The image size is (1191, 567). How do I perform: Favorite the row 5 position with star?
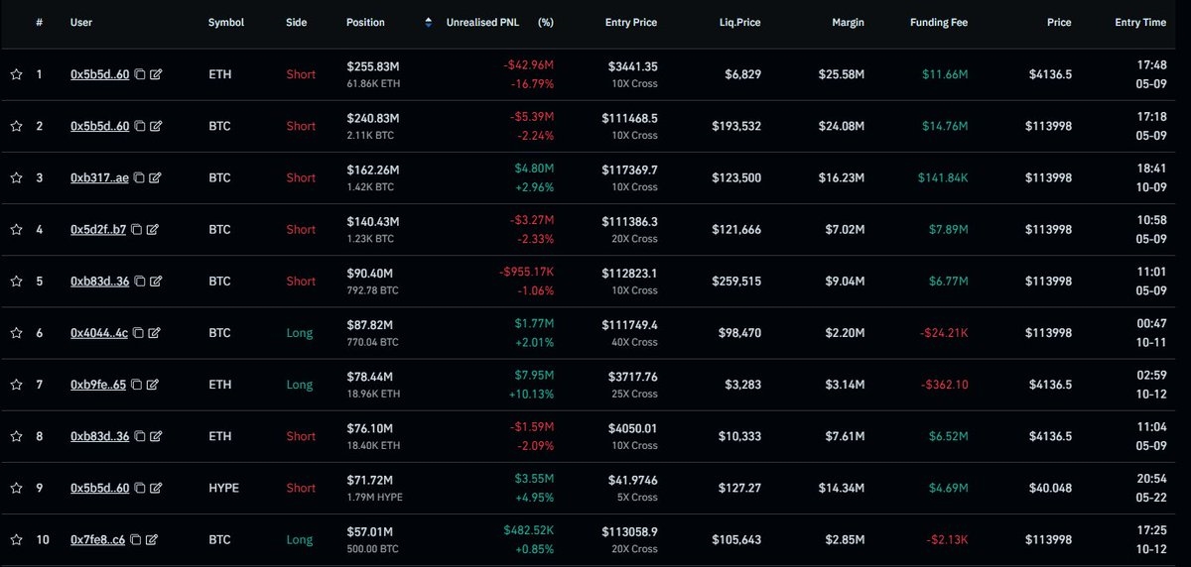point(16,282)
